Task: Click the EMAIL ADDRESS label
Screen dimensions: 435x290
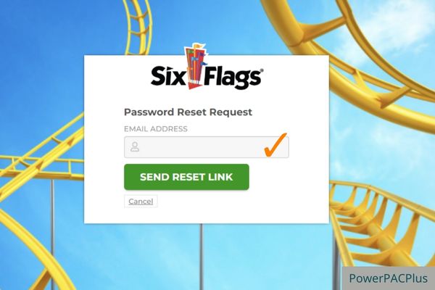Action: [x=156, y=129]
